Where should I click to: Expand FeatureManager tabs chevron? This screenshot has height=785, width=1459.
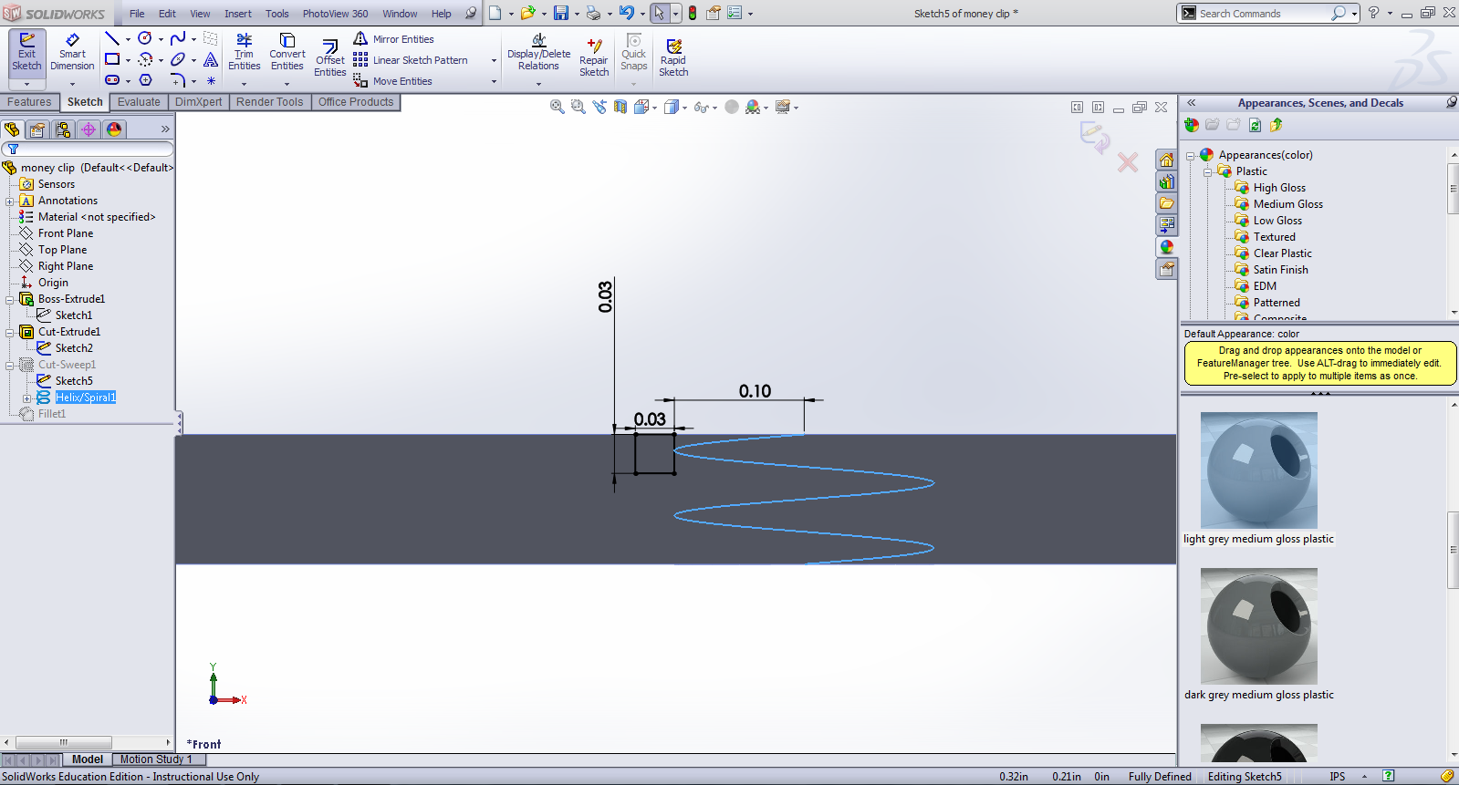point(165,129)
